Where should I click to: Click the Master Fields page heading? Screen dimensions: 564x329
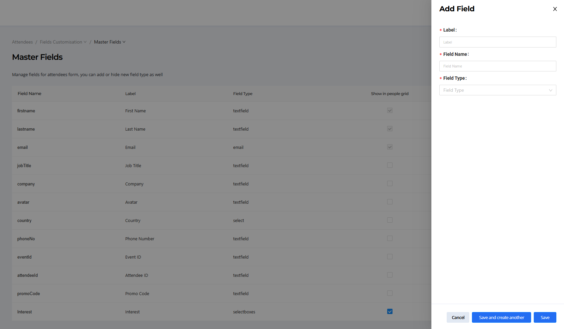(x=37, y=57)
